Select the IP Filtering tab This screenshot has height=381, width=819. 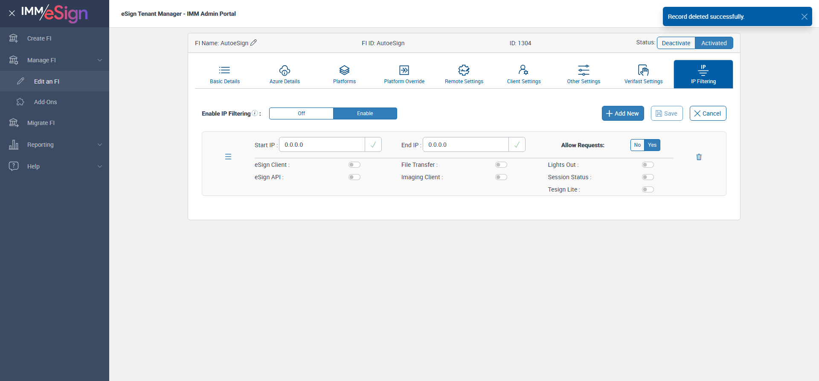coord(703,74)
